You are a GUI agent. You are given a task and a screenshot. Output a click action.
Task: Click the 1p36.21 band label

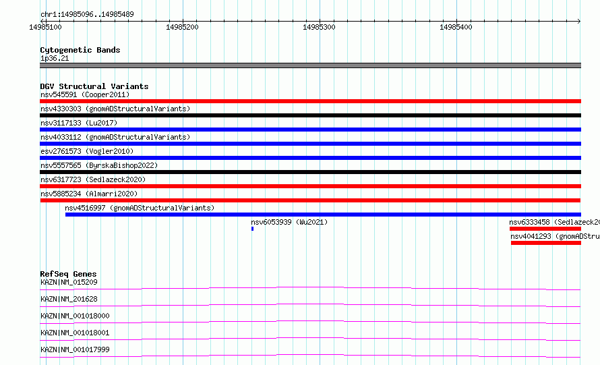tap(55, 58)
